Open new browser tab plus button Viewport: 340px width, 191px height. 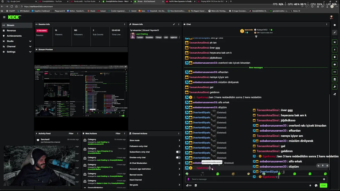click(231, 1)
